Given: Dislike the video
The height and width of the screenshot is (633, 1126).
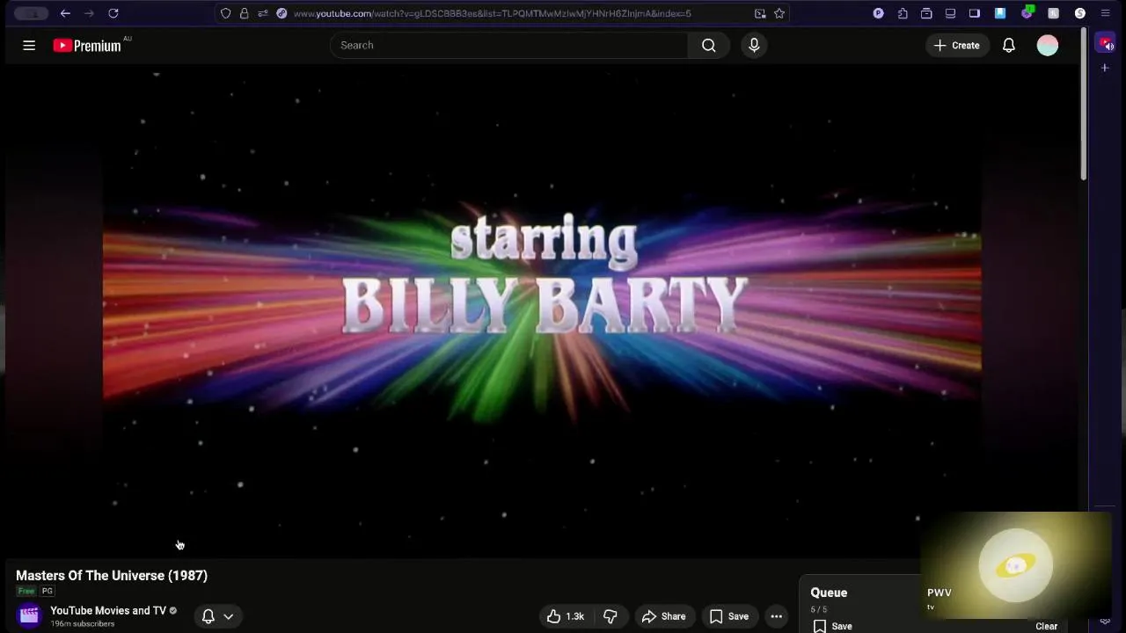Looking at the screenshot, I should (x=611, y=616).
